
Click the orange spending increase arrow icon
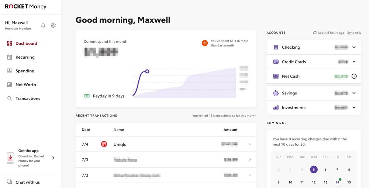point(205,43)
